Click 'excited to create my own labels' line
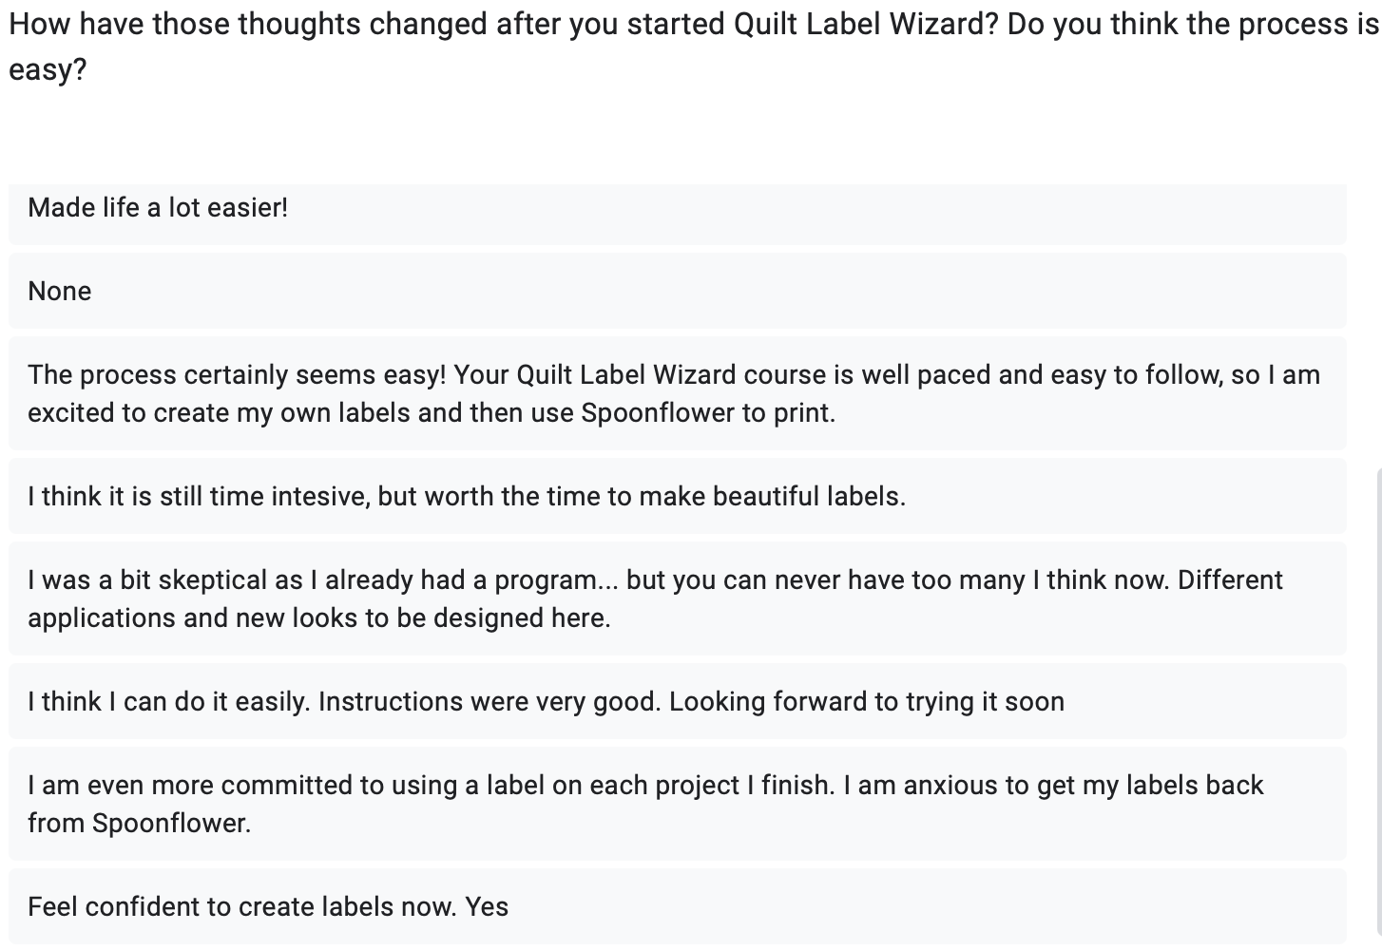Image resolution: width=1382 pixels, height=950 pixels. [x=432, y=412]
